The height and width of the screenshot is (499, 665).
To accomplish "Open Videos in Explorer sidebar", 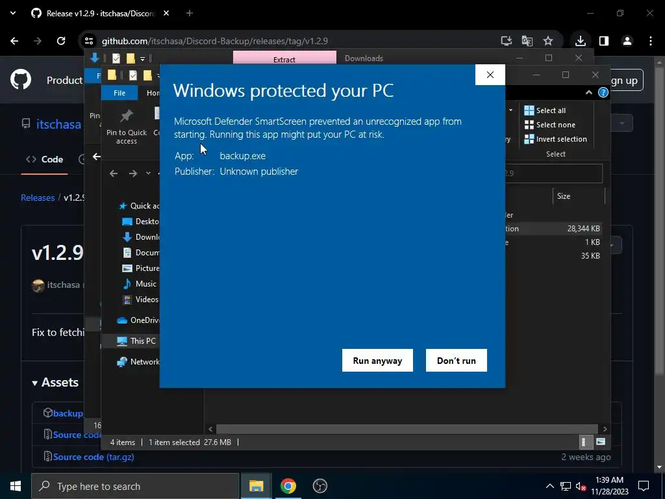I will [140, 300].
